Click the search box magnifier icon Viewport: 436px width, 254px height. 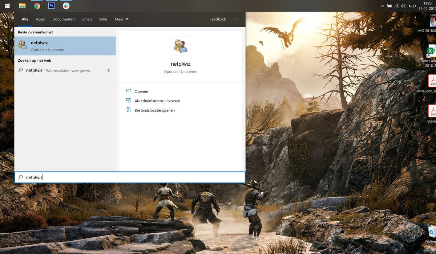pos(20,177)
